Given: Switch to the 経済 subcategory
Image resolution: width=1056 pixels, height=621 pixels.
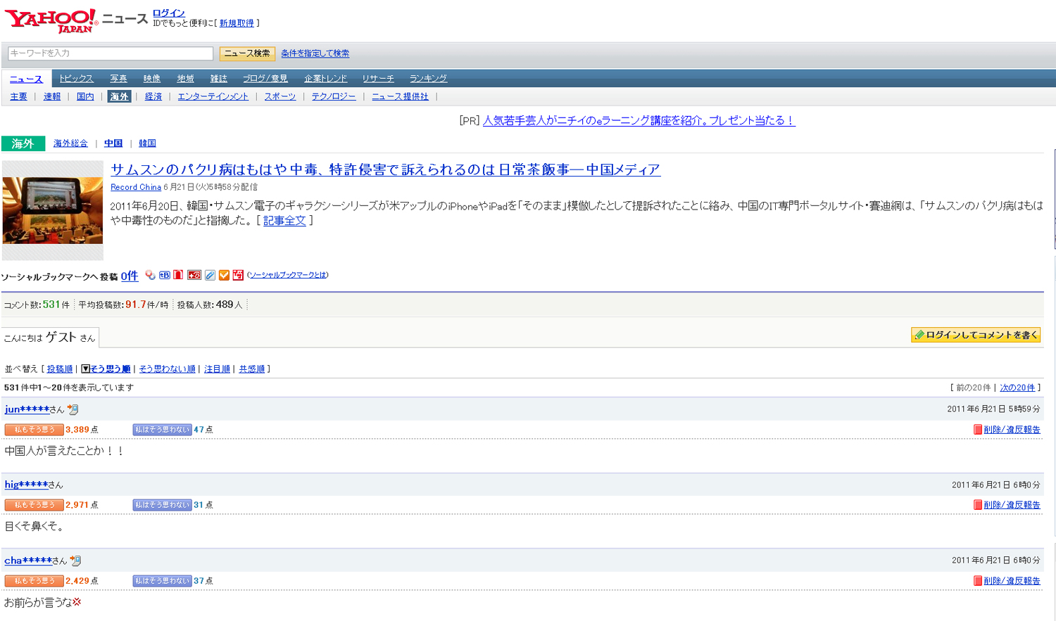Looking at the screenshot, I should (153, 96).
